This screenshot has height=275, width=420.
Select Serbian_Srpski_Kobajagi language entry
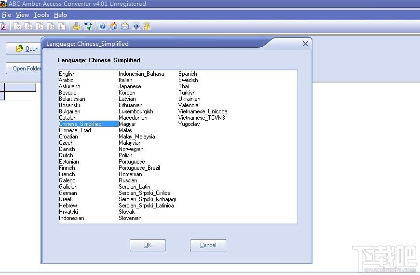(x=147, y=199)
